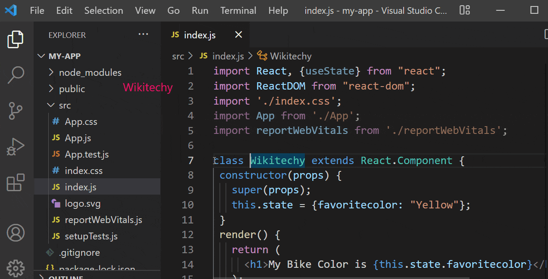548x279 pixels.
Task: Click the Wikitechy breadcrumb symbol
Action: pos(290,56)
